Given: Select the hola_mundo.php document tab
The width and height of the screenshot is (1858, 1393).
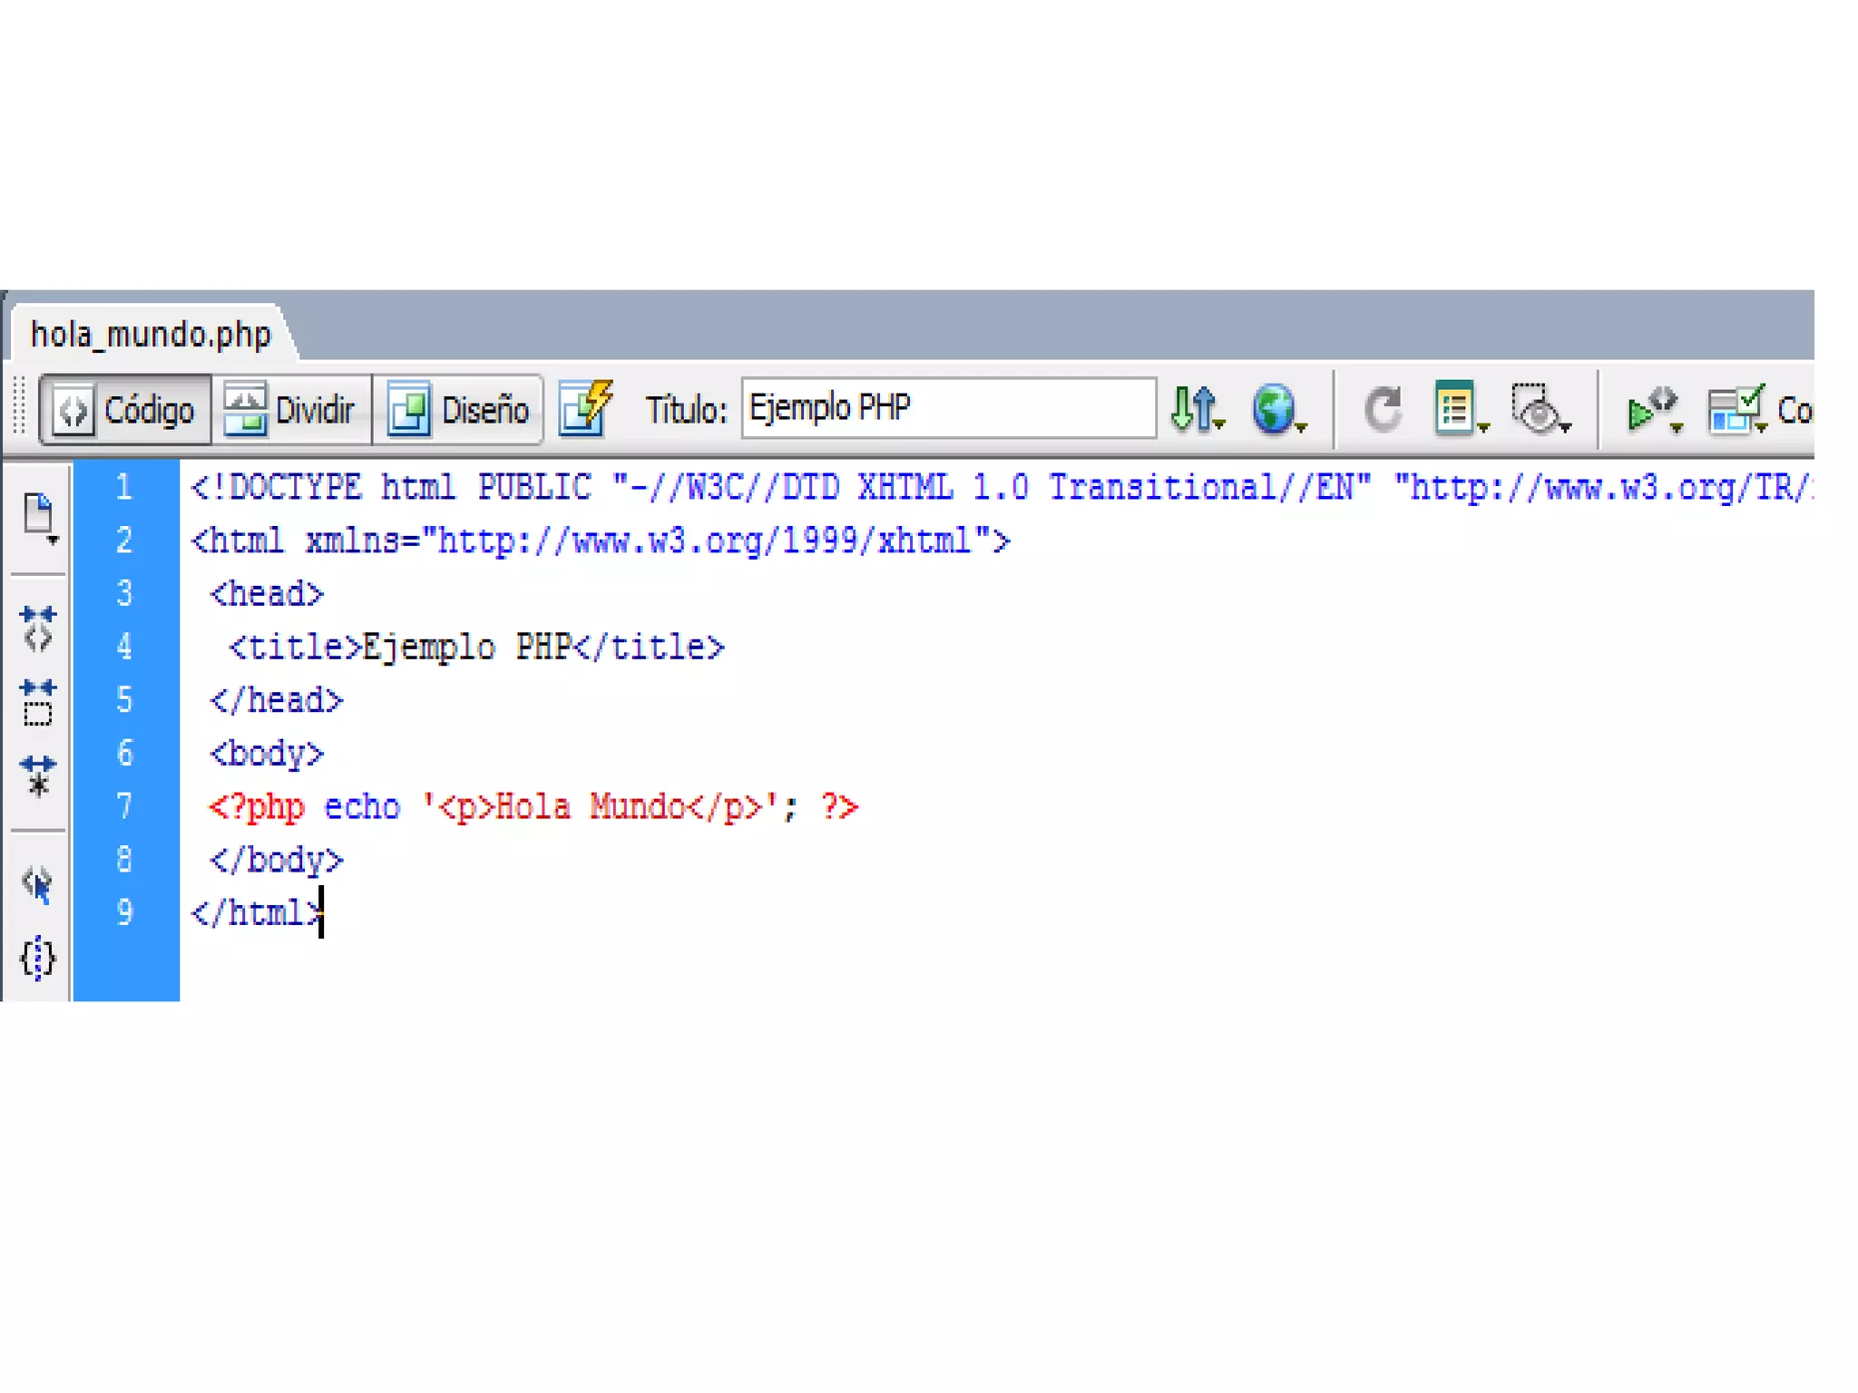Looking at the screenshot, I should 151,335.
